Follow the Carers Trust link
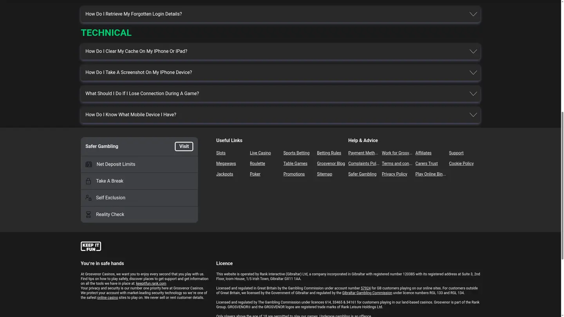Screen dimensions: 564x317 (427, 164)
